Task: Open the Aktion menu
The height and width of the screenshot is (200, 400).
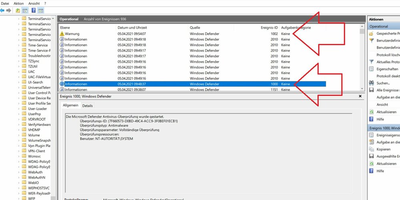Action: point(19,3)
